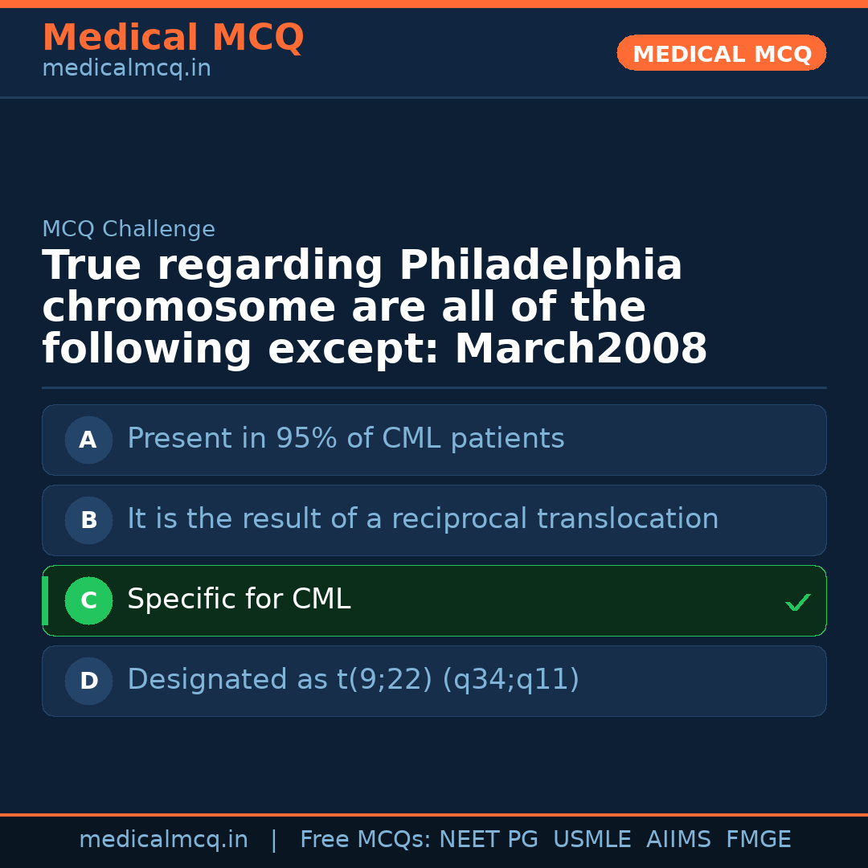Viewport: 868px width, 868px height.
Task: Open the medicalmcq.in link in the footer
Action: click(x=163, y=840)
